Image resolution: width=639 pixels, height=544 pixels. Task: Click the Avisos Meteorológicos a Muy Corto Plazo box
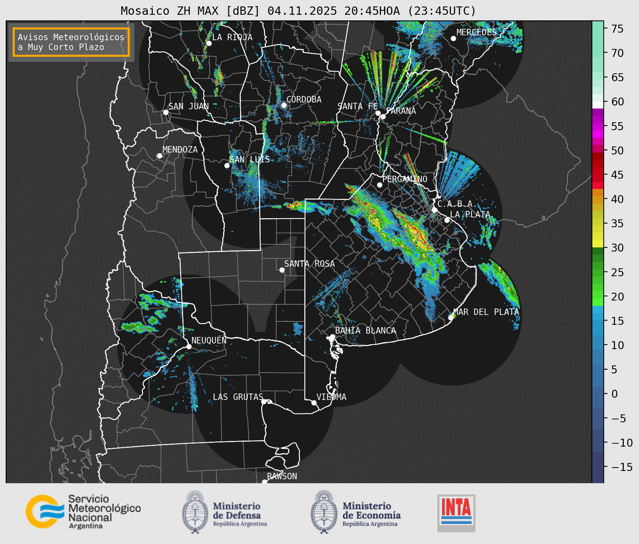[71, 42]
